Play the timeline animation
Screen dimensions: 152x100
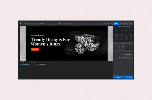click(37, 62)
